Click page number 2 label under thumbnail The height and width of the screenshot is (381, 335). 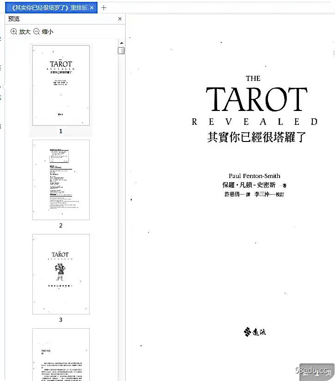pyautogui.click(x=61, y=226)
